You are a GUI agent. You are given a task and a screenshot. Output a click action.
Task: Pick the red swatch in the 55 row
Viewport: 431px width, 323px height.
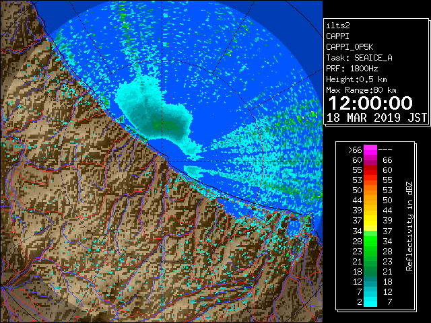[x=370, y=170]
